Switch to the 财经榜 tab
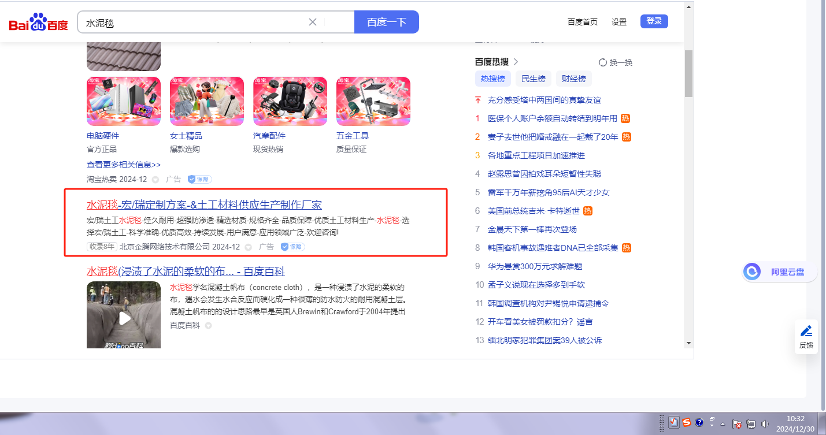The image size is (826, 435). click(x=573, y=79)
